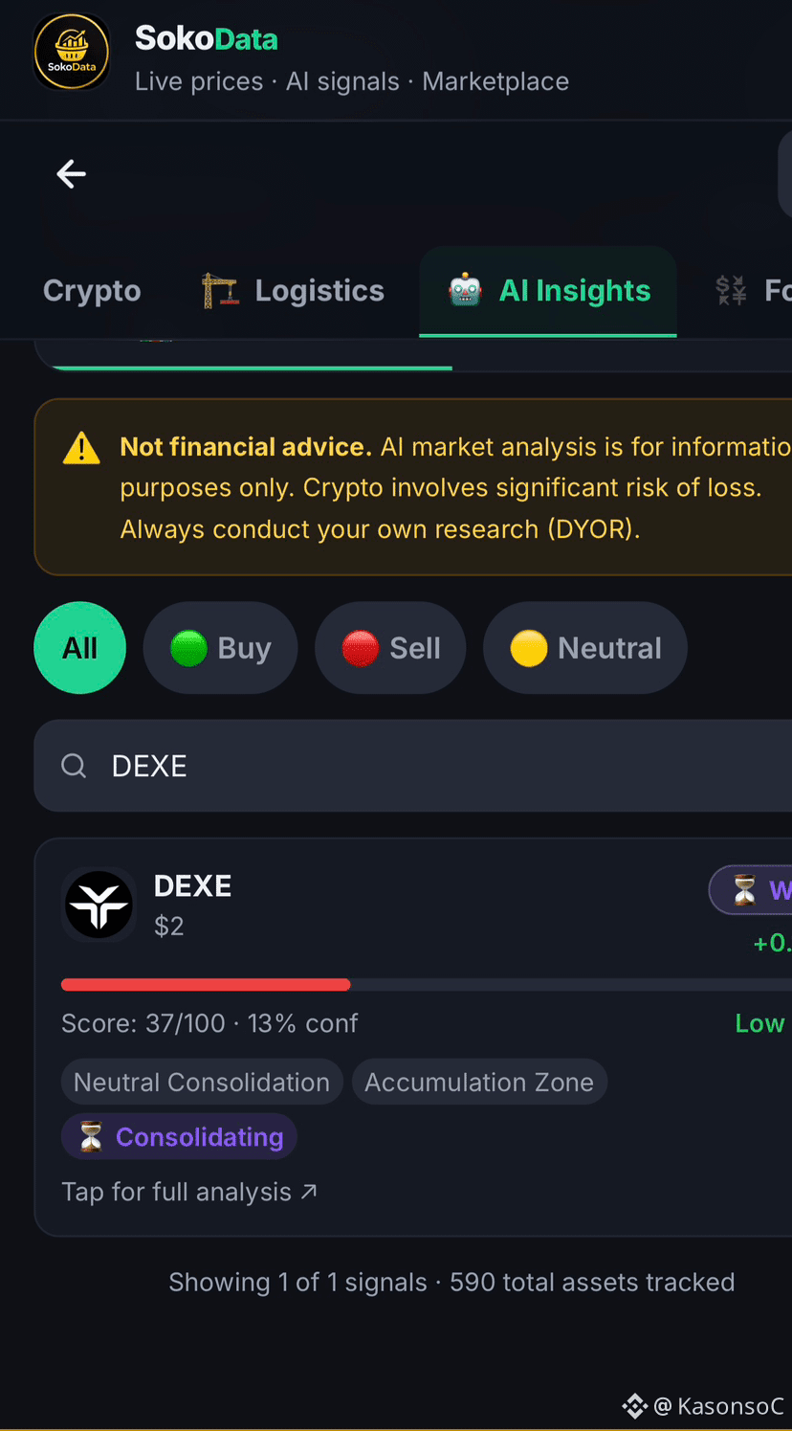Viewport: 792px width, 1431px height.
Task: Click the DEXE token logo
Action: (x=99, y=905)
